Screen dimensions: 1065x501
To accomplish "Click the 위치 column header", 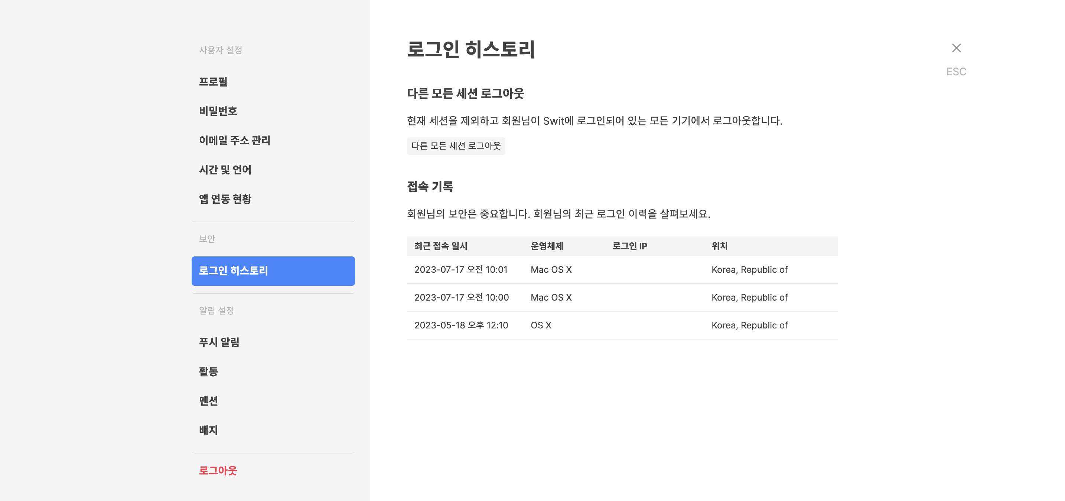I will [x=719, y=246].
